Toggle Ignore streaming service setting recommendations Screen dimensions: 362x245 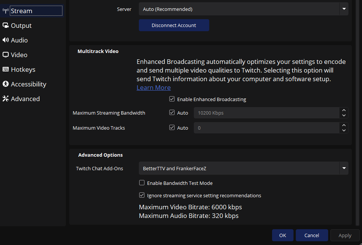pyautogui.click(x=142, y=195)
